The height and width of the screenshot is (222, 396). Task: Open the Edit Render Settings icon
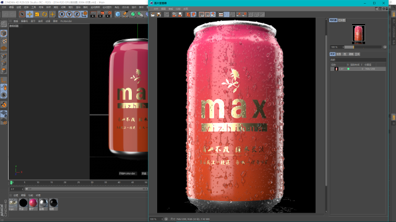(x=109, y=14)
